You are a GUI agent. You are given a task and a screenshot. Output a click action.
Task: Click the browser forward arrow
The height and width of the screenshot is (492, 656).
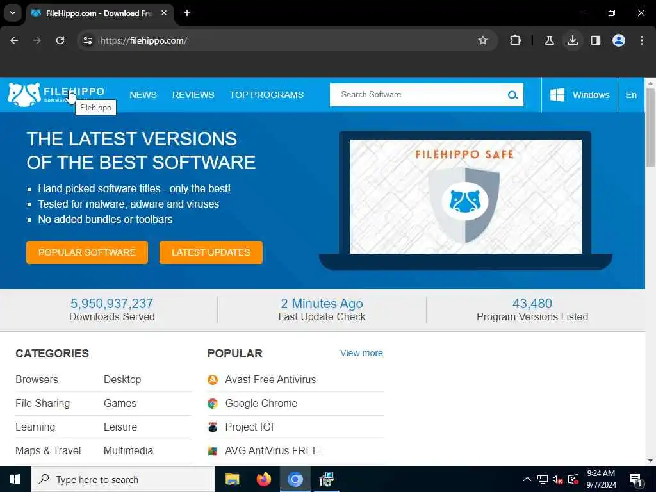point(37,40)
